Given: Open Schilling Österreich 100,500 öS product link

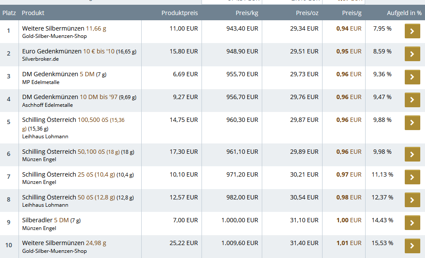Looking at the screenshot, I should (x=73, y=124).
